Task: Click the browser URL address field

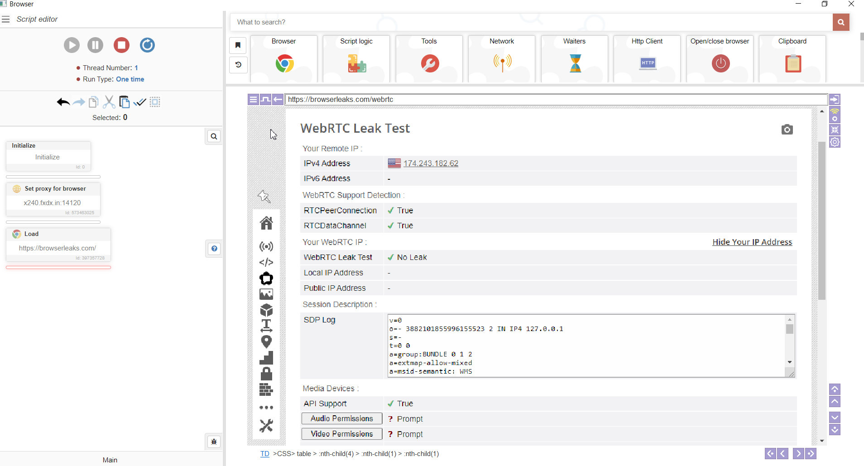Action: coord(556,100)
